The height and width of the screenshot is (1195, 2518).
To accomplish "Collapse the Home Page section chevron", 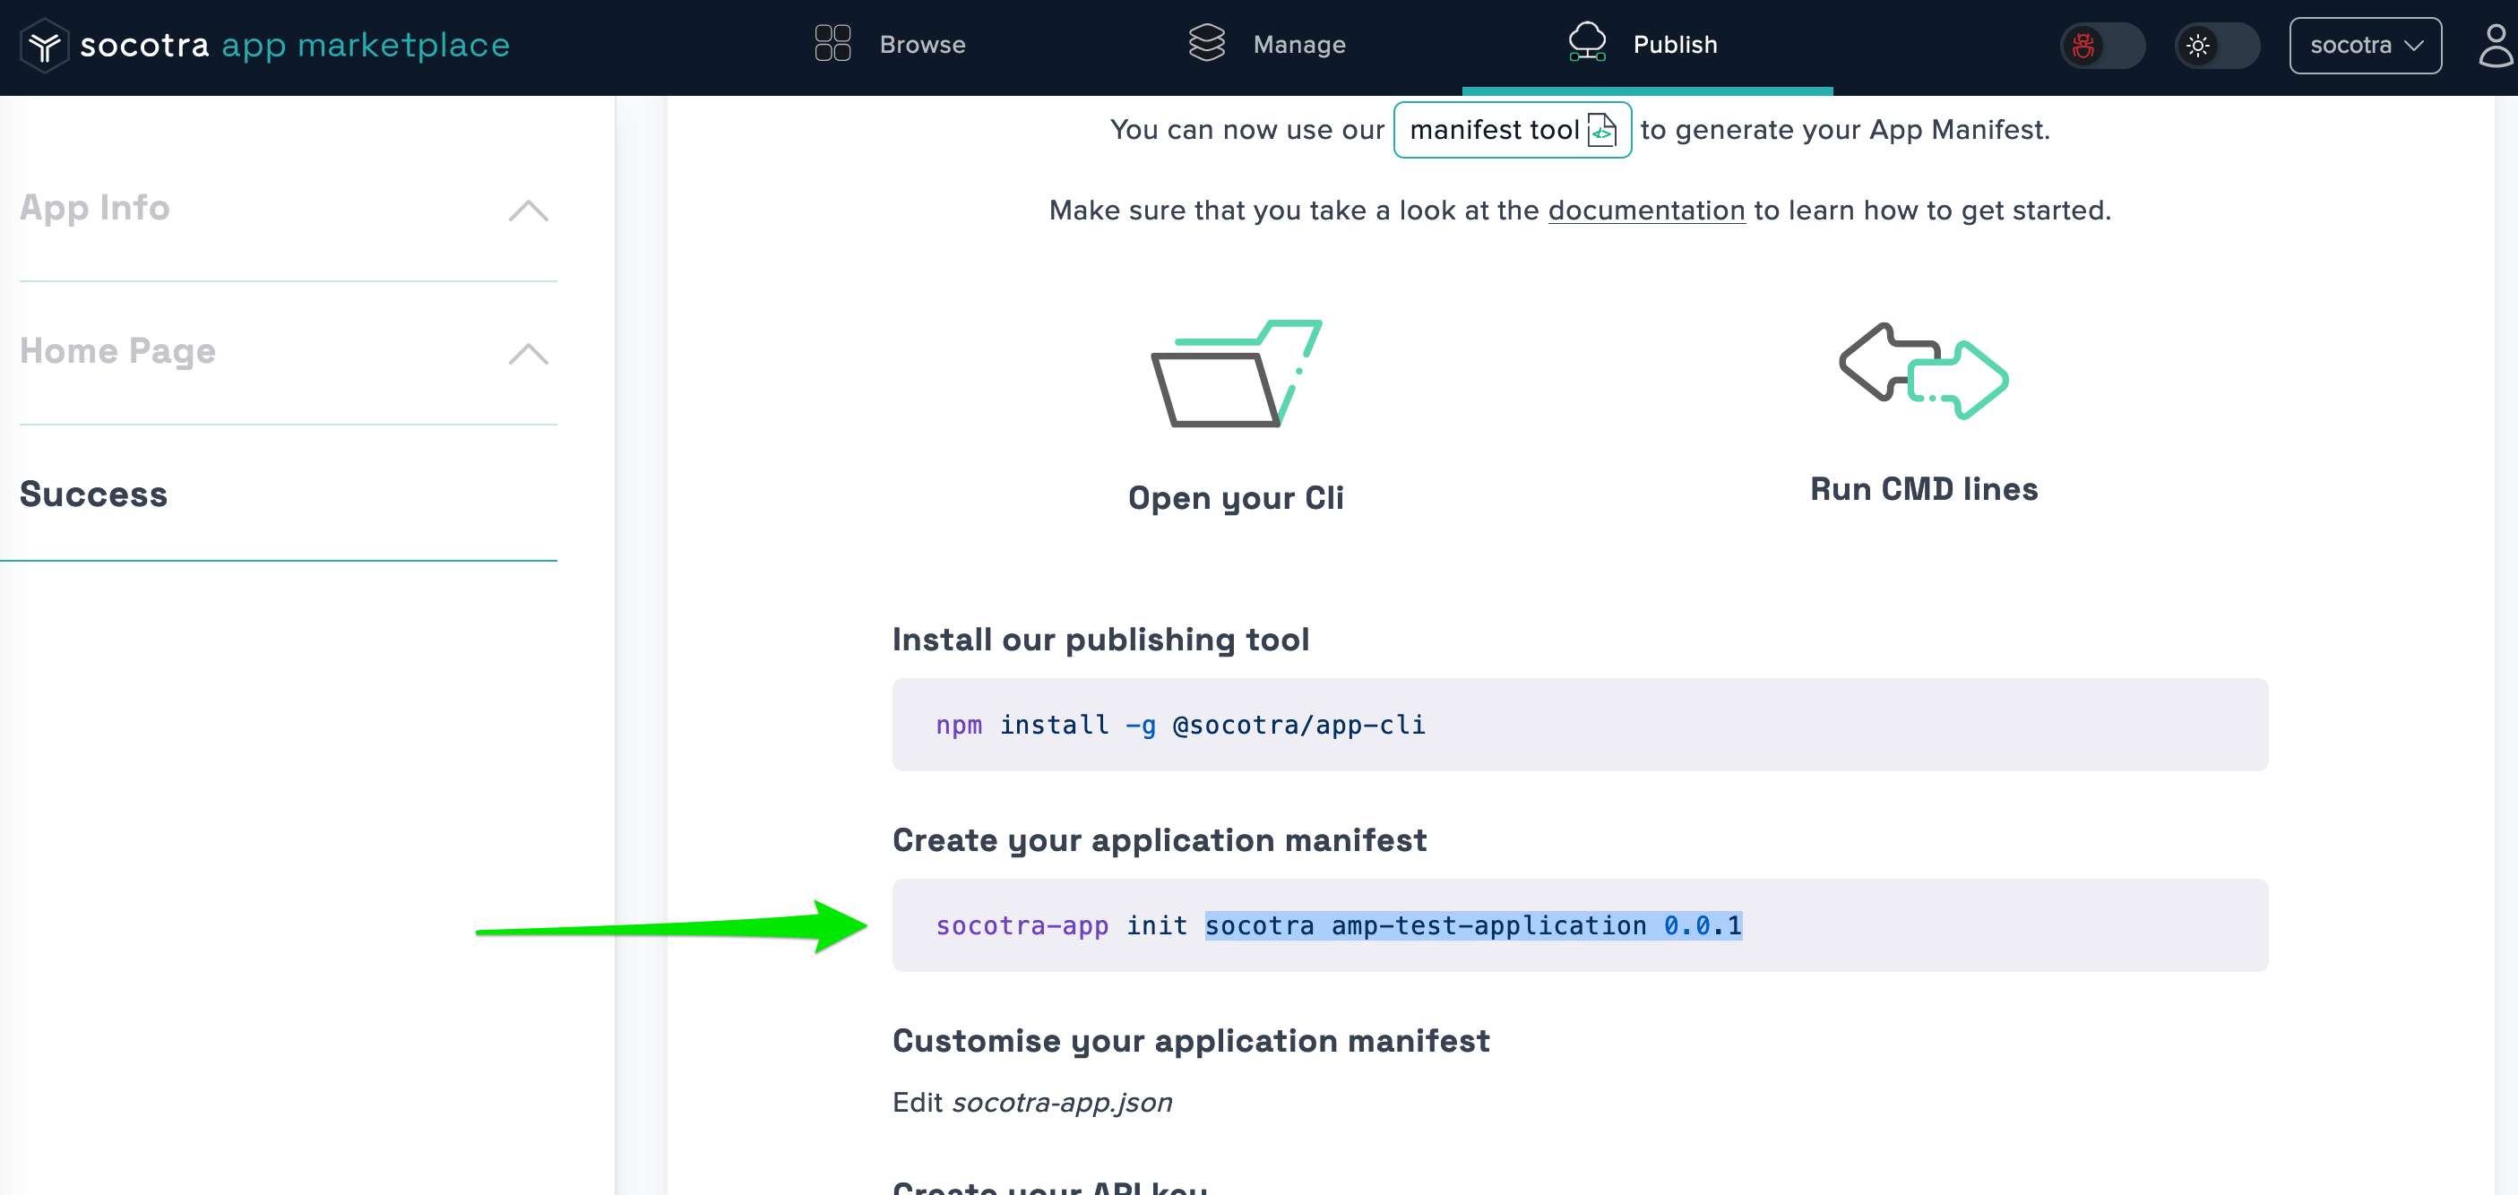I will tap(528, 353).
